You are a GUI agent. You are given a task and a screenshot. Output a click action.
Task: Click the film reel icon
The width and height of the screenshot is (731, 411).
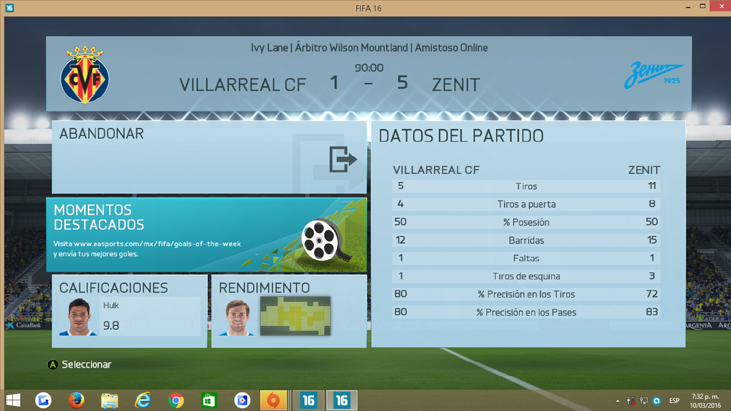(x=327, y=240)
